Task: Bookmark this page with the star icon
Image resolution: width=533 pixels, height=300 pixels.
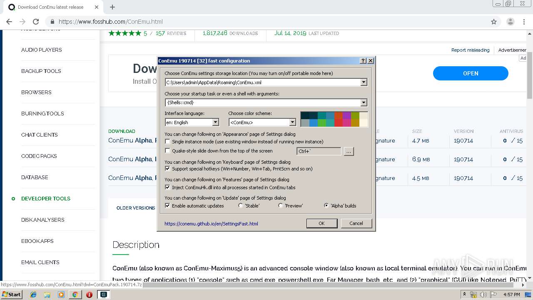Action: [x=494, y=22]
